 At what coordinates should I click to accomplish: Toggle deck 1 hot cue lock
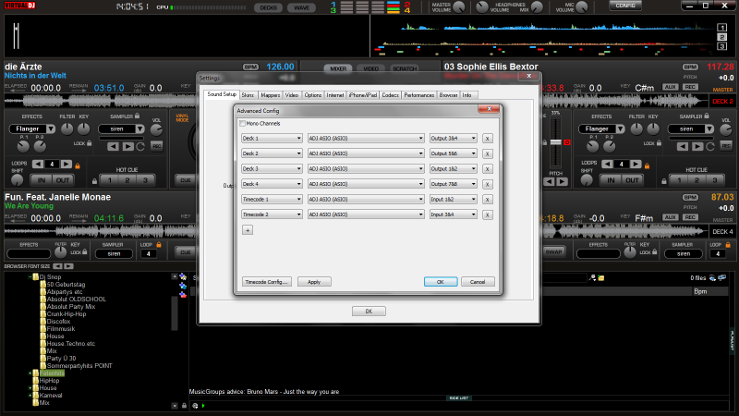coord(95,180)
